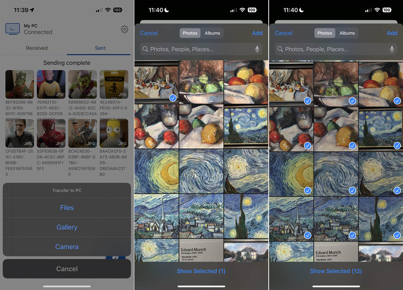
Task: Open settings via the gear icon
Action: (124, 29)
